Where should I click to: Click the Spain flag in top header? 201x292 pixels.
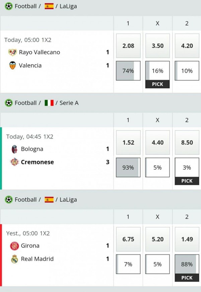point(49,6)
